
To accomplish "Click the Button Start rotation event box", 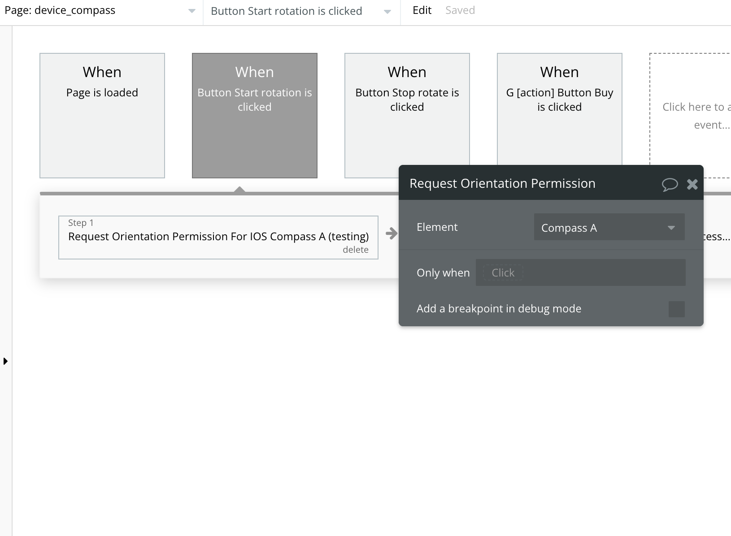I will pos(255,116).
